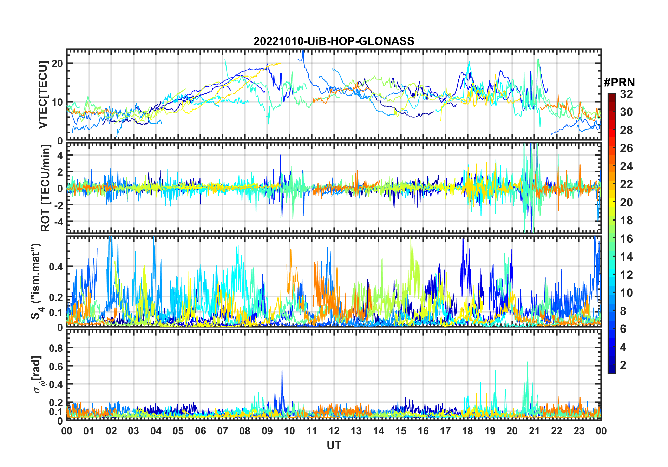Click the 12 hour tick on UT axis
Image resolution: width=668 pixels, height=467 pixels.
pyautogui.click(x=334, y=431)
